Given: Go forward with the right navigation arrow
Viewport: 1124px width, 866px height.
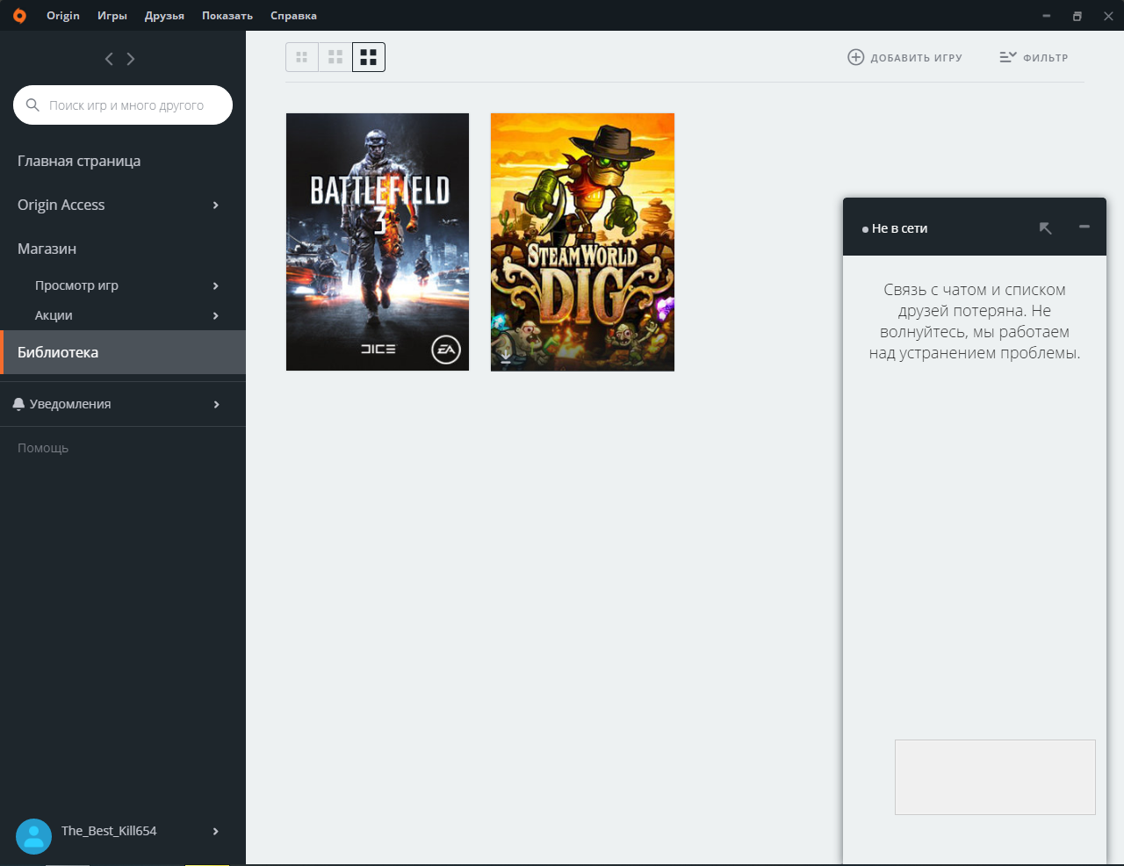Looking at the screenshot, I should (131, 59).
